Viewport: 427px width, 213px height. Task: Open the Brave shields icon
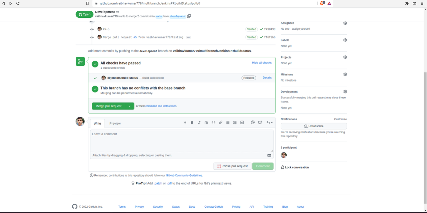(x=322, y=3)
